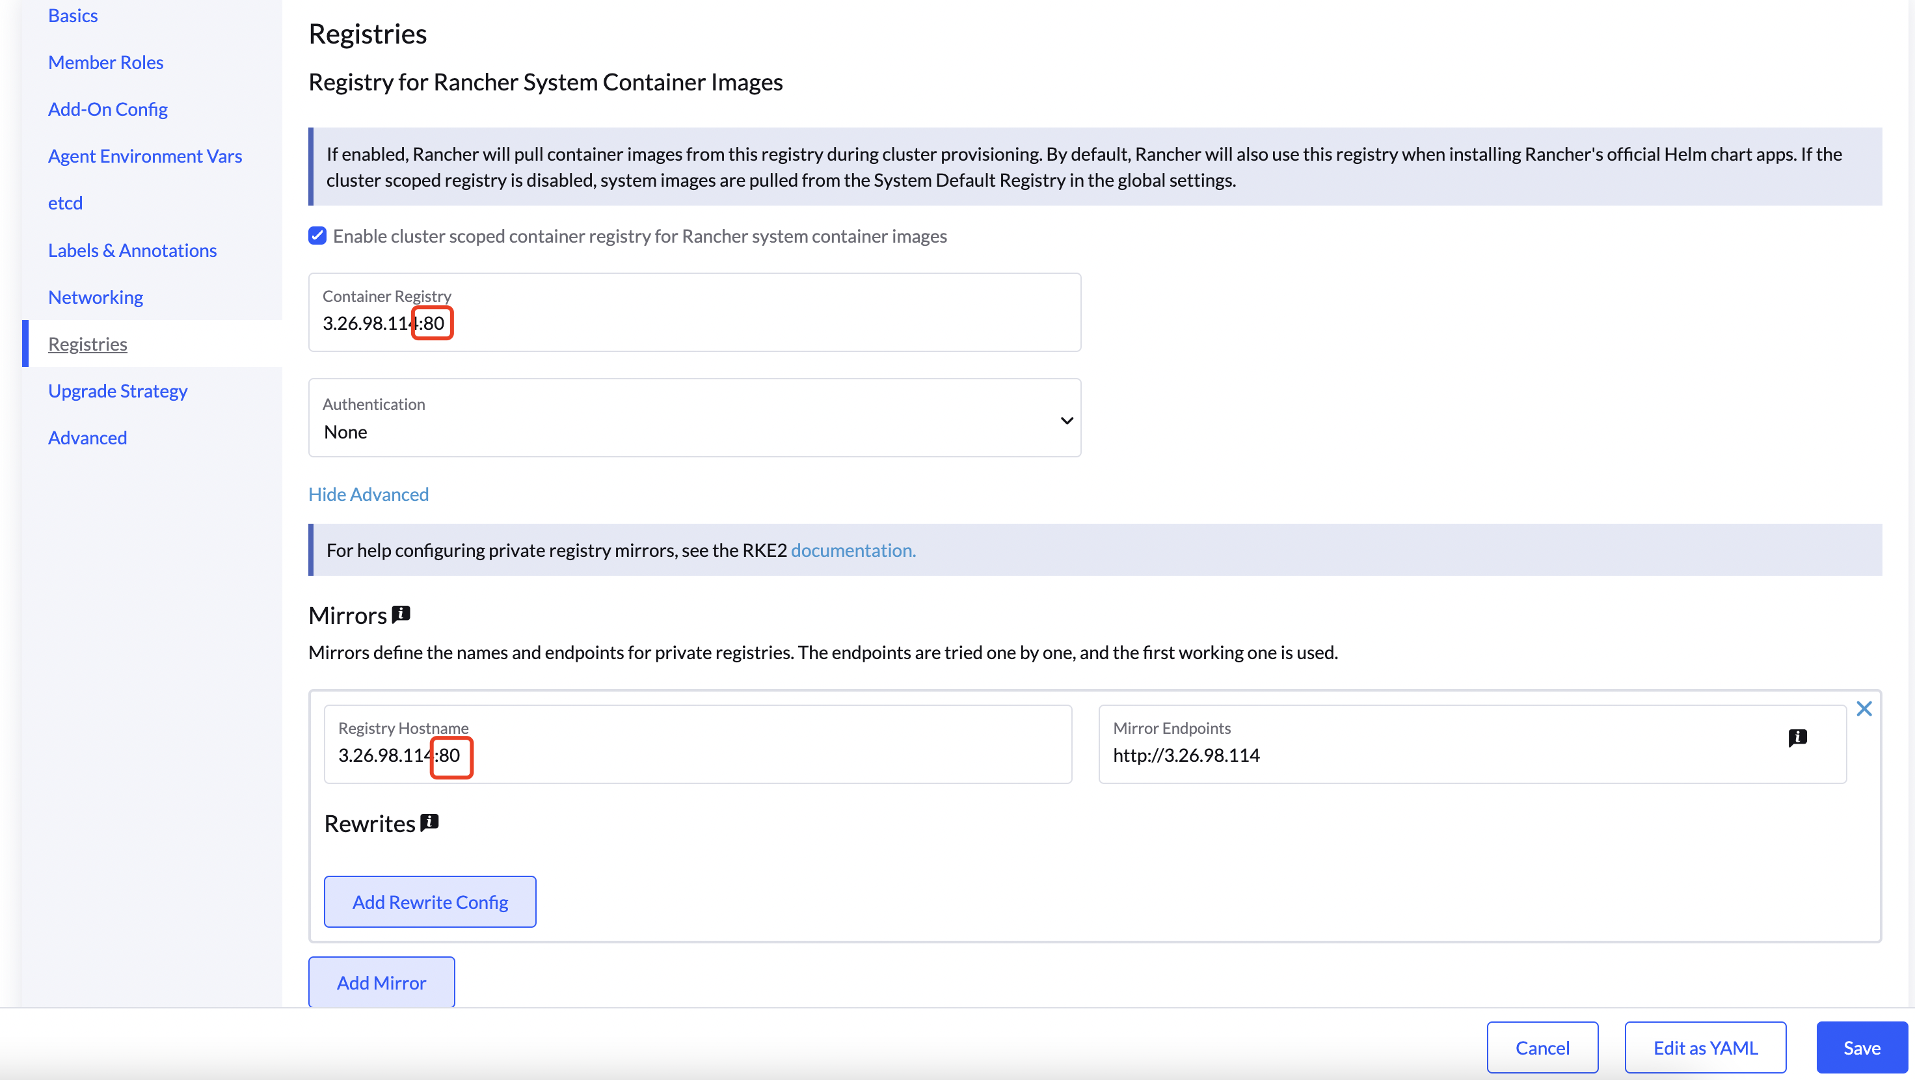Click the Mirrors section heading
The width and height of the screenshot is (1915, 1080).
[x=347, y=615]
